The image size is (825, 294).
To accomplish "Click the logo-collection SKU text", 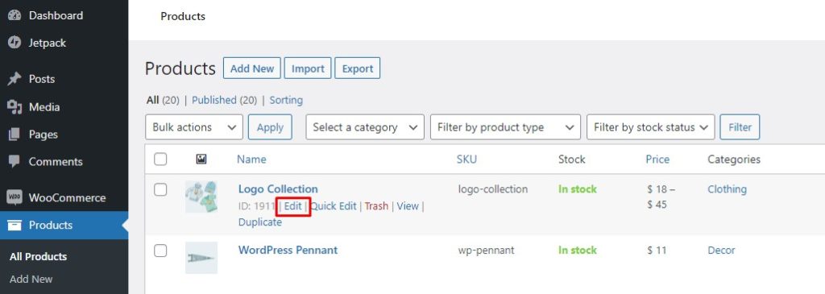I will click(493, 188).
